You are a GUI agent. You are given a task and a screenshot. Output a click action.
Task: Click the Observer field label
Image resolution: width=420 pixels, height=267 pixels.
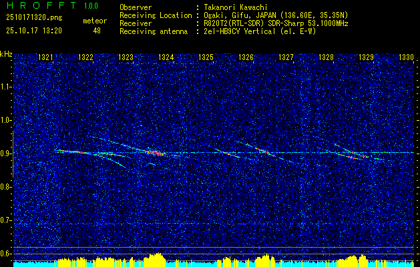click(136, 7)
